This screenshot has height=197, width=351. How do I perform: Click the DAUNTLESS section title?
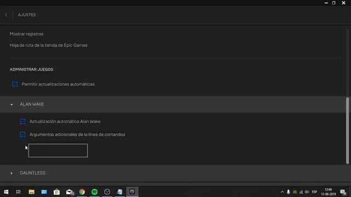(33, 173)
